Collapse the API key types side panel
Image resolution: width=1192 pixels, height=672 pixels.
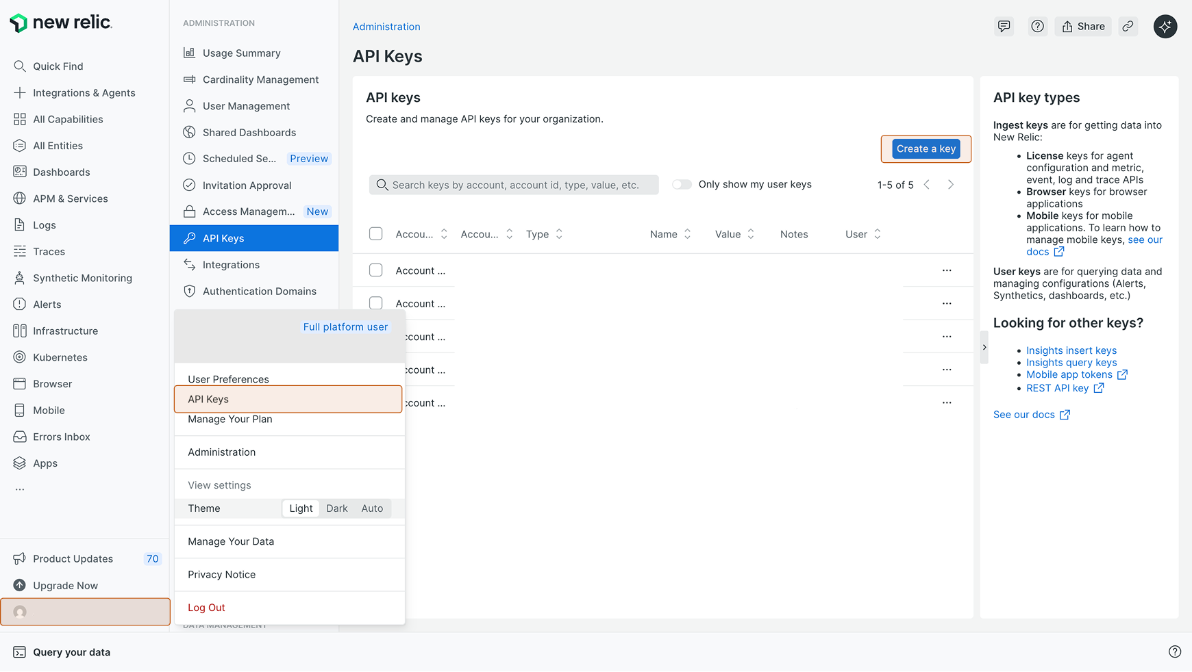984,348
